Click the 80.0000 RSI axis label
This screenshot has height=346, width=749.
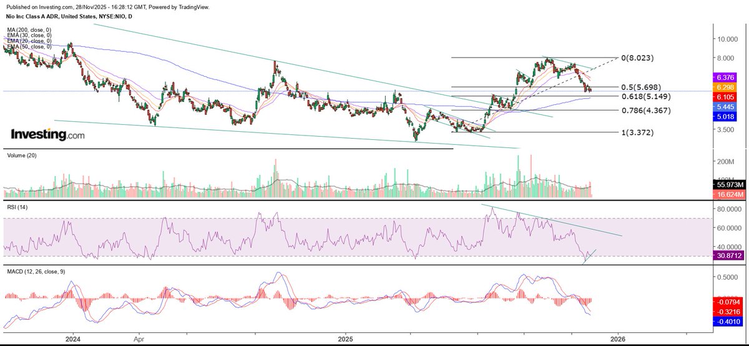click(x=730, y=209)
